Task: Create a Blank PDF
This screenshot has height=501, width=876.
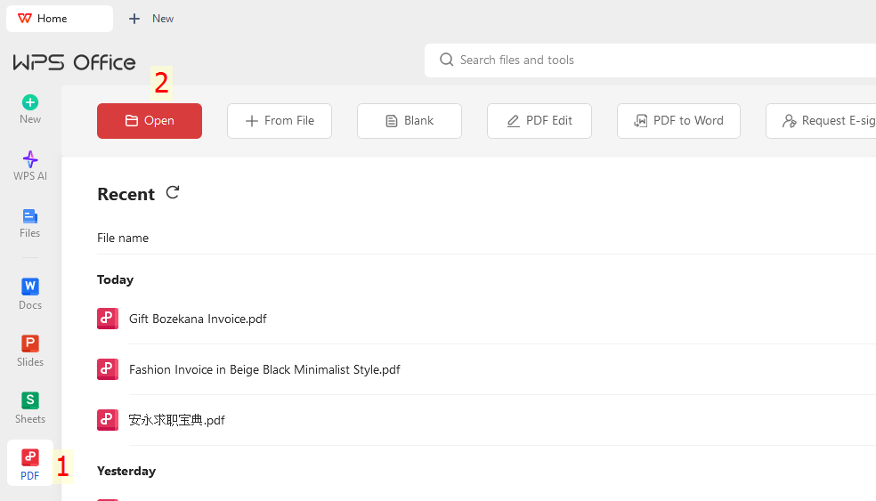Action: [410, 121]
